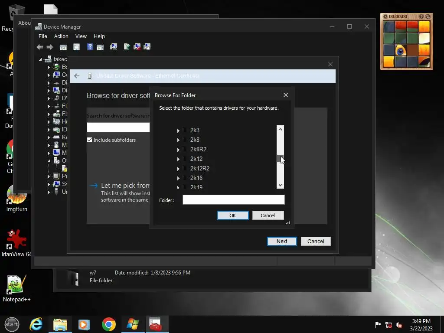The height and width of the screenshot is (333, 444).
Task: Expand the 2k3 folder
Action: tap(178, 131)
